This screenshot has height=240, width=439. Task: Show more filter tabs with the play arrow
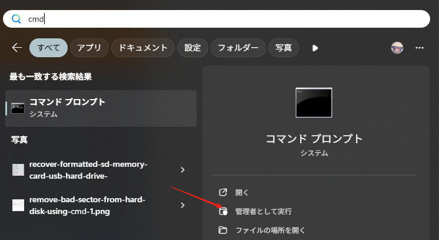click(x=315, y=48)
